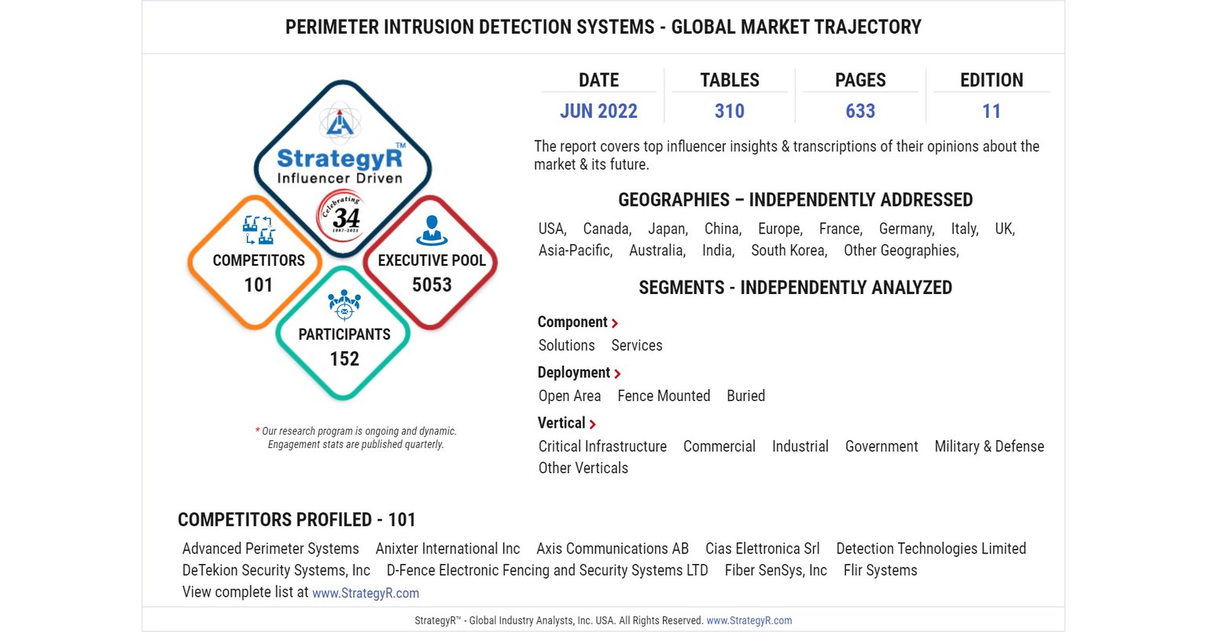Click Detection Technologies Limited competitor
This screenshot has width=1207, height=632.
pyautogui.click(x=931, y=549)
